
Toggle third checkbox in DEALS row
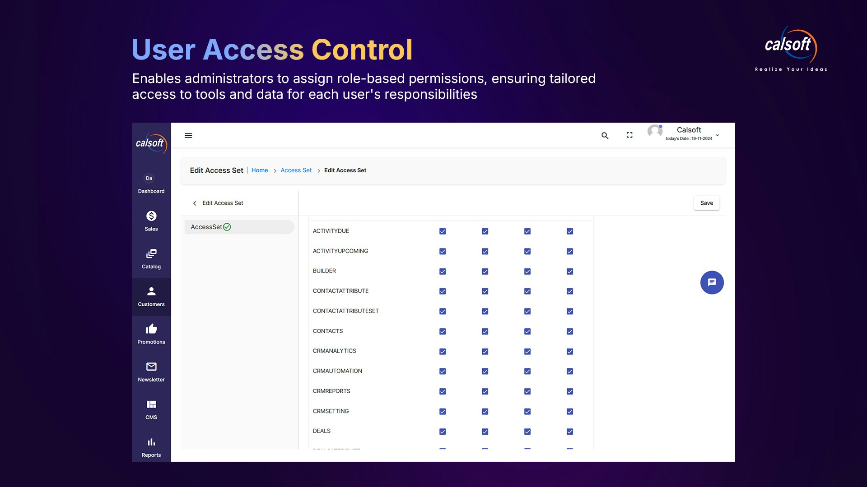click(x=527, y=432)
